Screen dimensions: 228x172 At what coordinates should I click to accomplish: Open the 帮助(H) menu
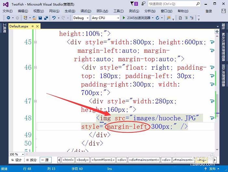183,11
